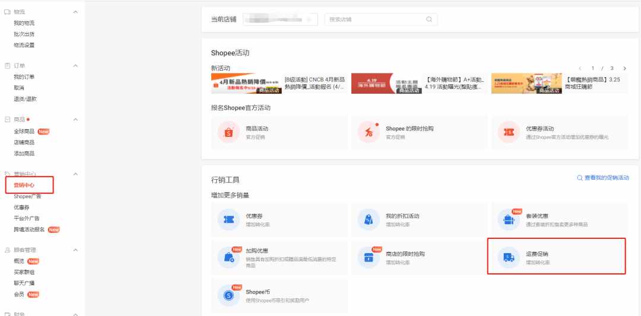Click the Shopee 的限时抢购 lightning icon

pyautogui.click(x=369, y=132)
